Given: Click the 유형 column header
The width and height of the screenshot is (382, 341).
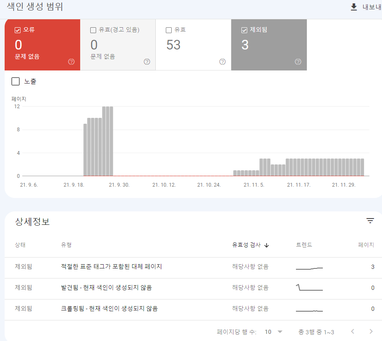Looking at the screenshot, I should [x=66, y=245].
